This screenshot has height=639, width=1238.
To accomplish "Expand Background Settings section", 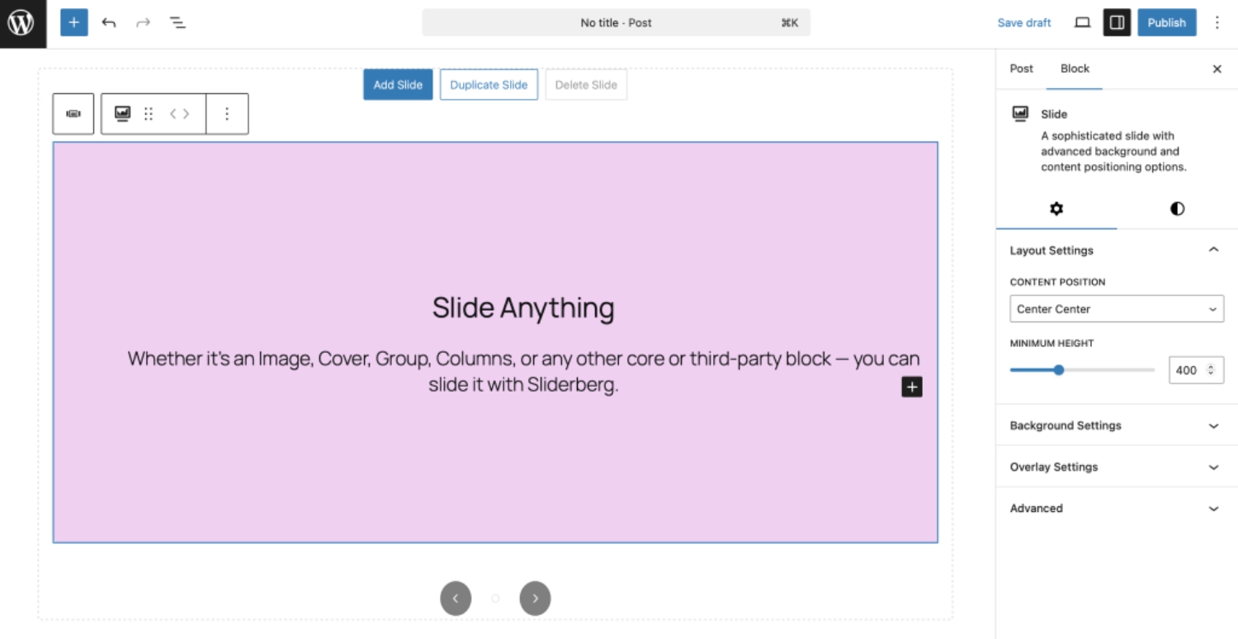I will 1116,425.
